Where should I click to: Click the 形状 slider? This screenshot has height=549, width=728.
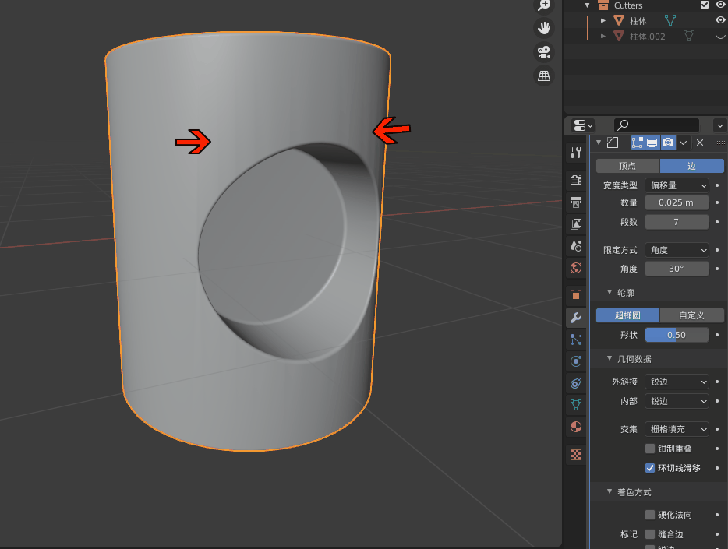pos(677,335)
